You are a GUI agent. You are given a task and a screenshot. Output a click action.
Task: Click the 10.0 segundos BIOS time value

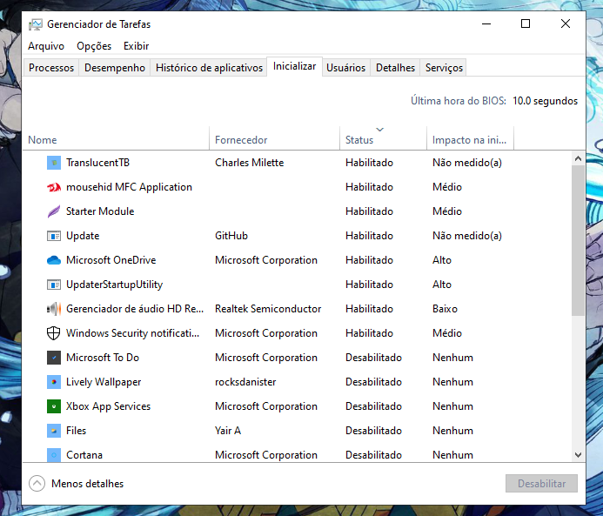point(546,101)
